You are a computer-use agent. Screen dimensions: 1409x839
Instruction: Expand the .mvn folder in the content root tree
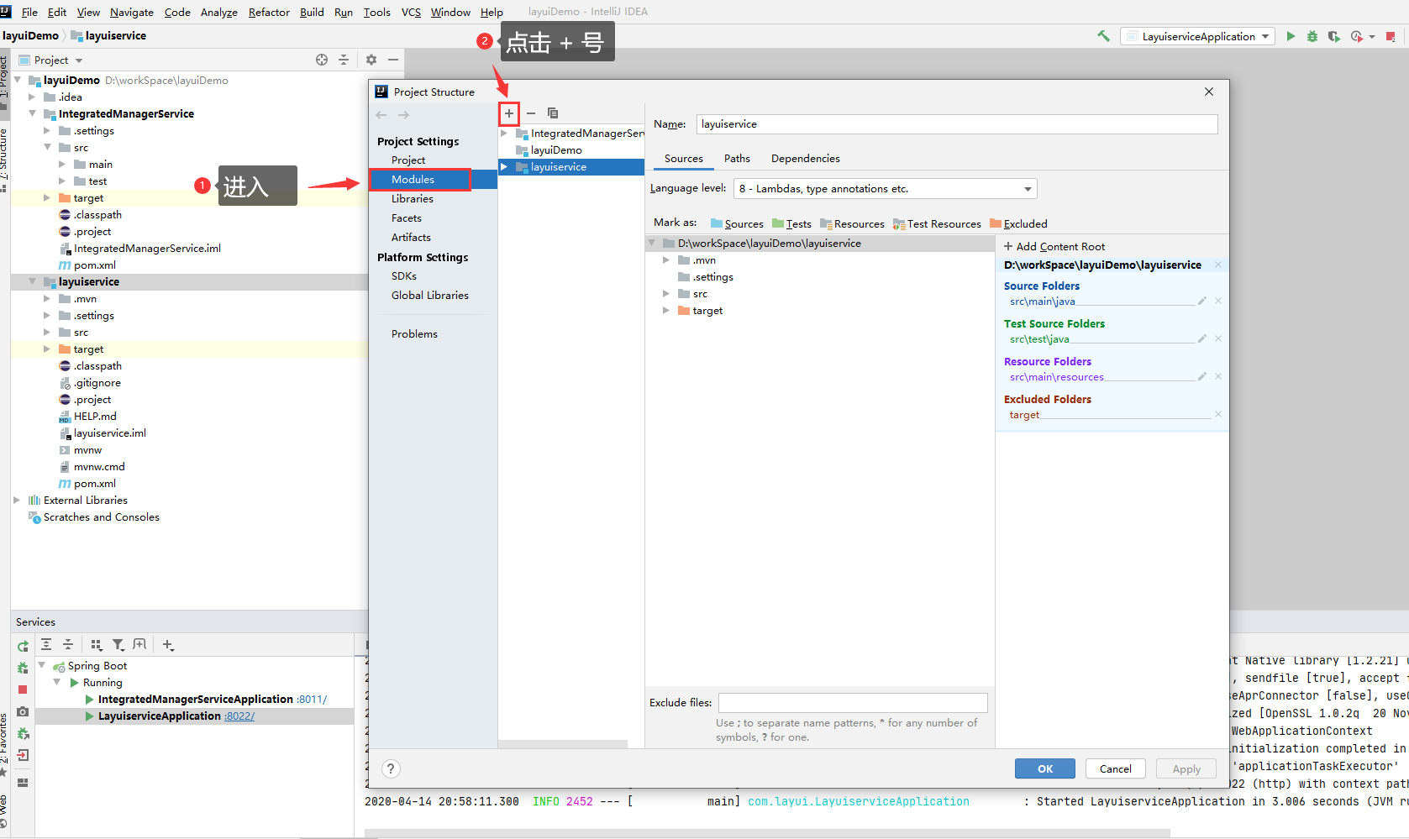[666, 260]
